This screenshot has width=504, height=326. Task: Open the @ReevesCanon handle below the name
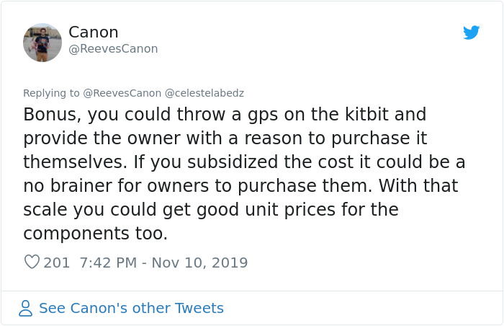(x=113, y=49)
